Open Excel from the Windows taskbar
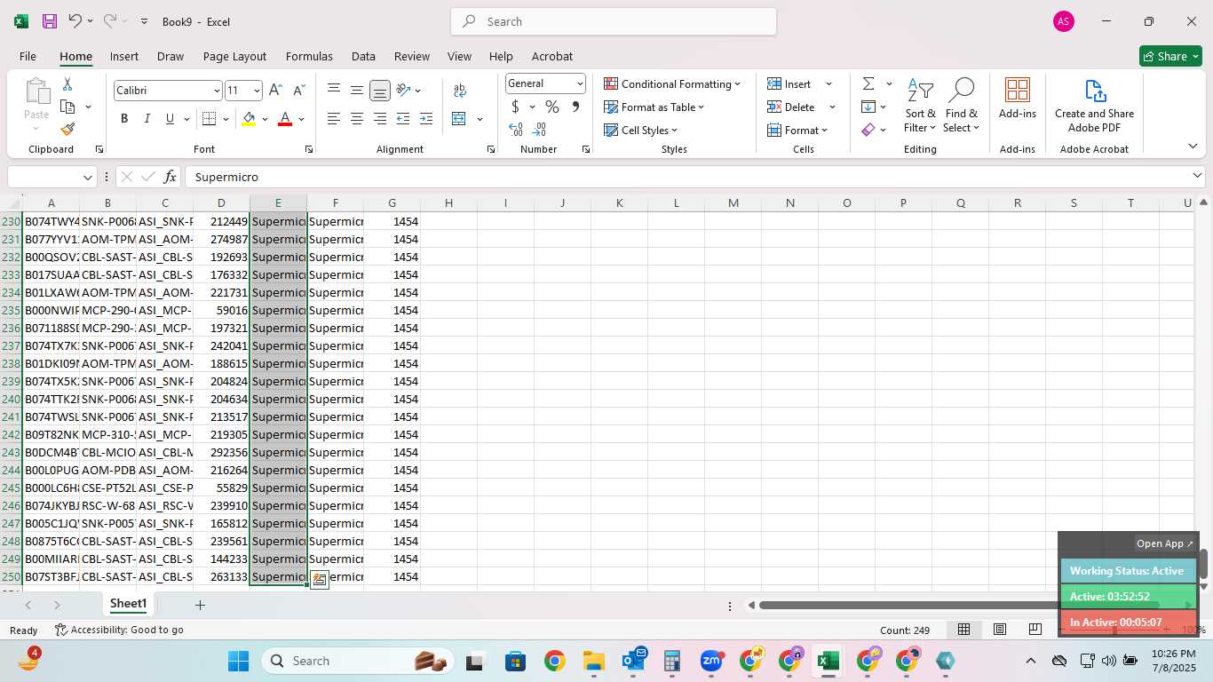Screen dimensions: 1213x682 coord(828,661)
